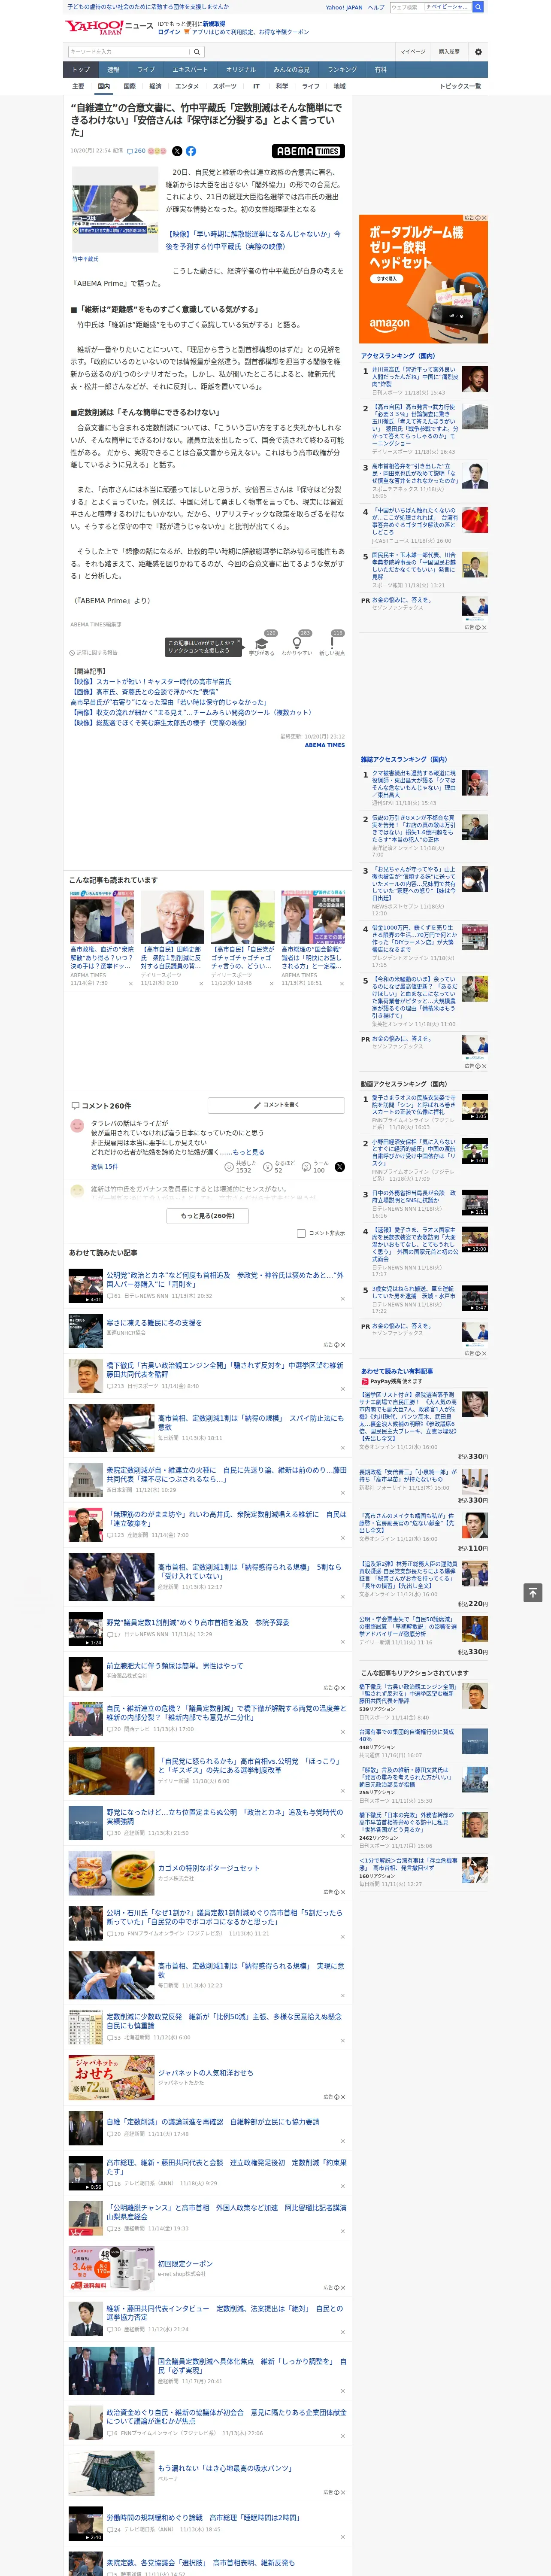Select the オリジナル tab
The width and height of the screenshot is (551, 2576).
[241, 70]
